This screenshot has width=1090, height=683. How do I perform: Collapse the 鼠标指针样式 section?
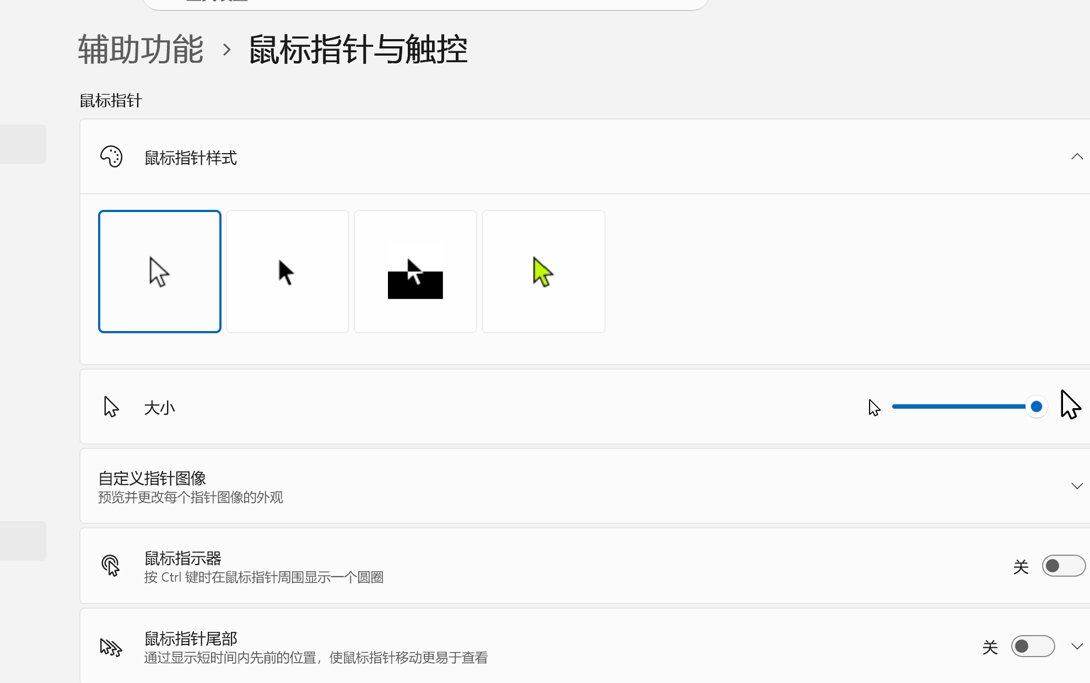tap(1077, 157)
